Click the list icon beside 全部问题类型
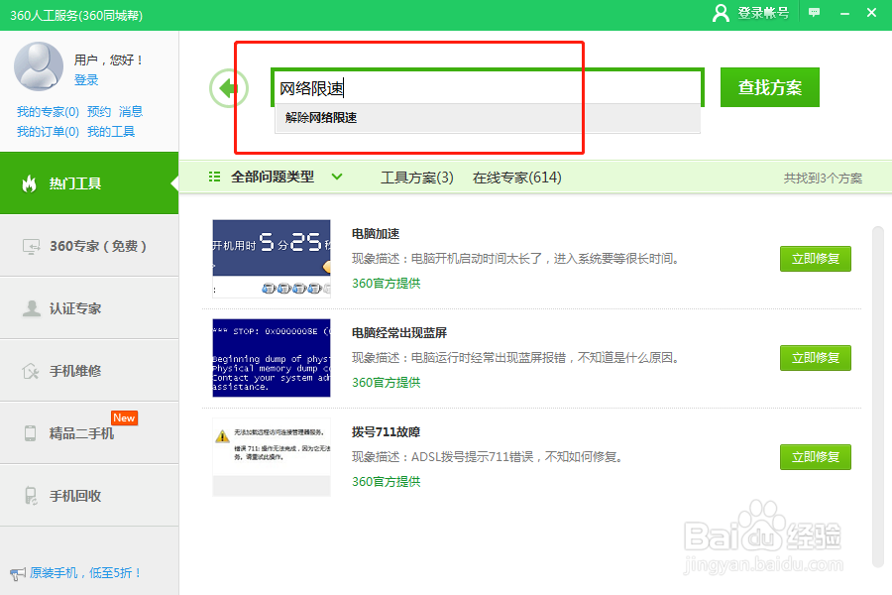This screenshot has height=595, width=892. click(x=214, y=177)
